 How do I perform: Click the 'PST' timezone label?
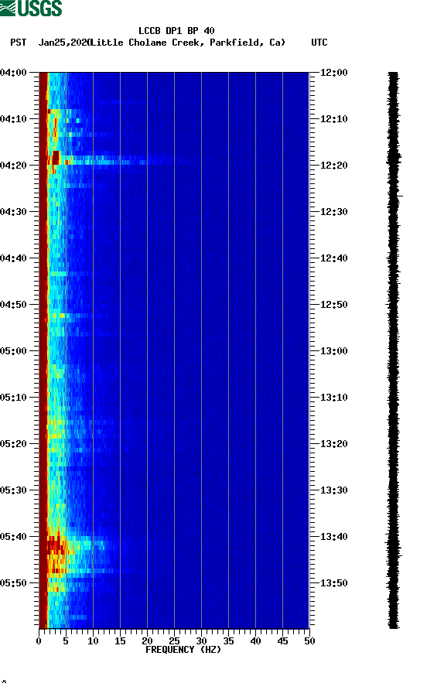[x=18, y=43]
